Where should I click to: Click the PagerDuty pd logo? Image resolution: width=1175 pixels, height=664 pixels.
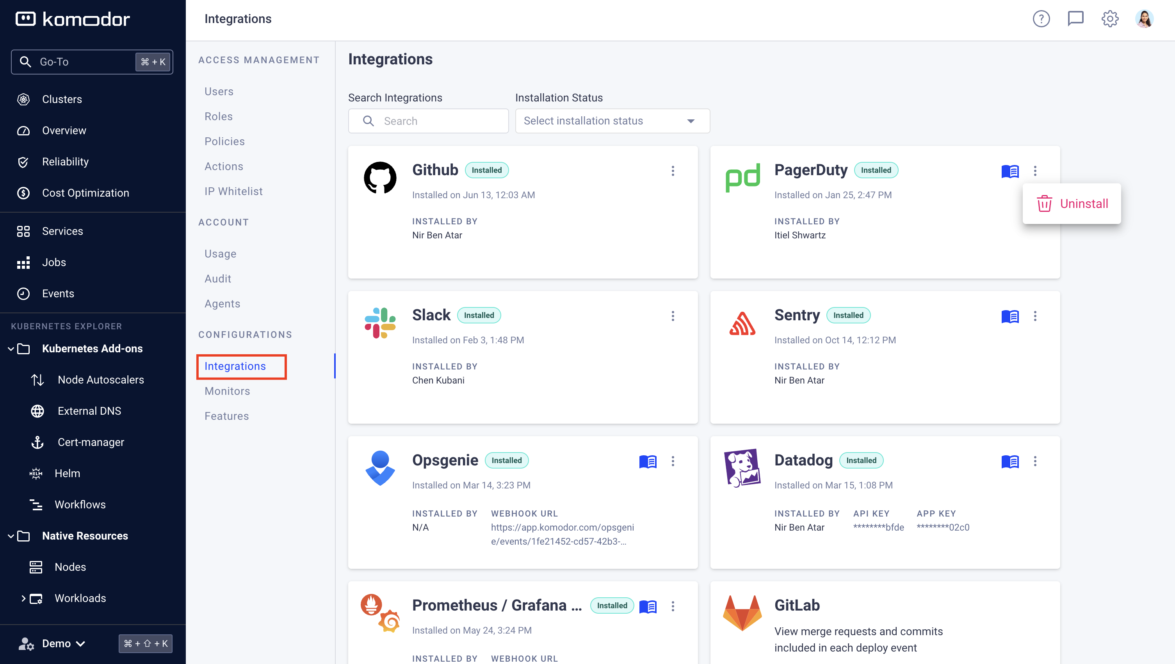[x=742, y=178]
